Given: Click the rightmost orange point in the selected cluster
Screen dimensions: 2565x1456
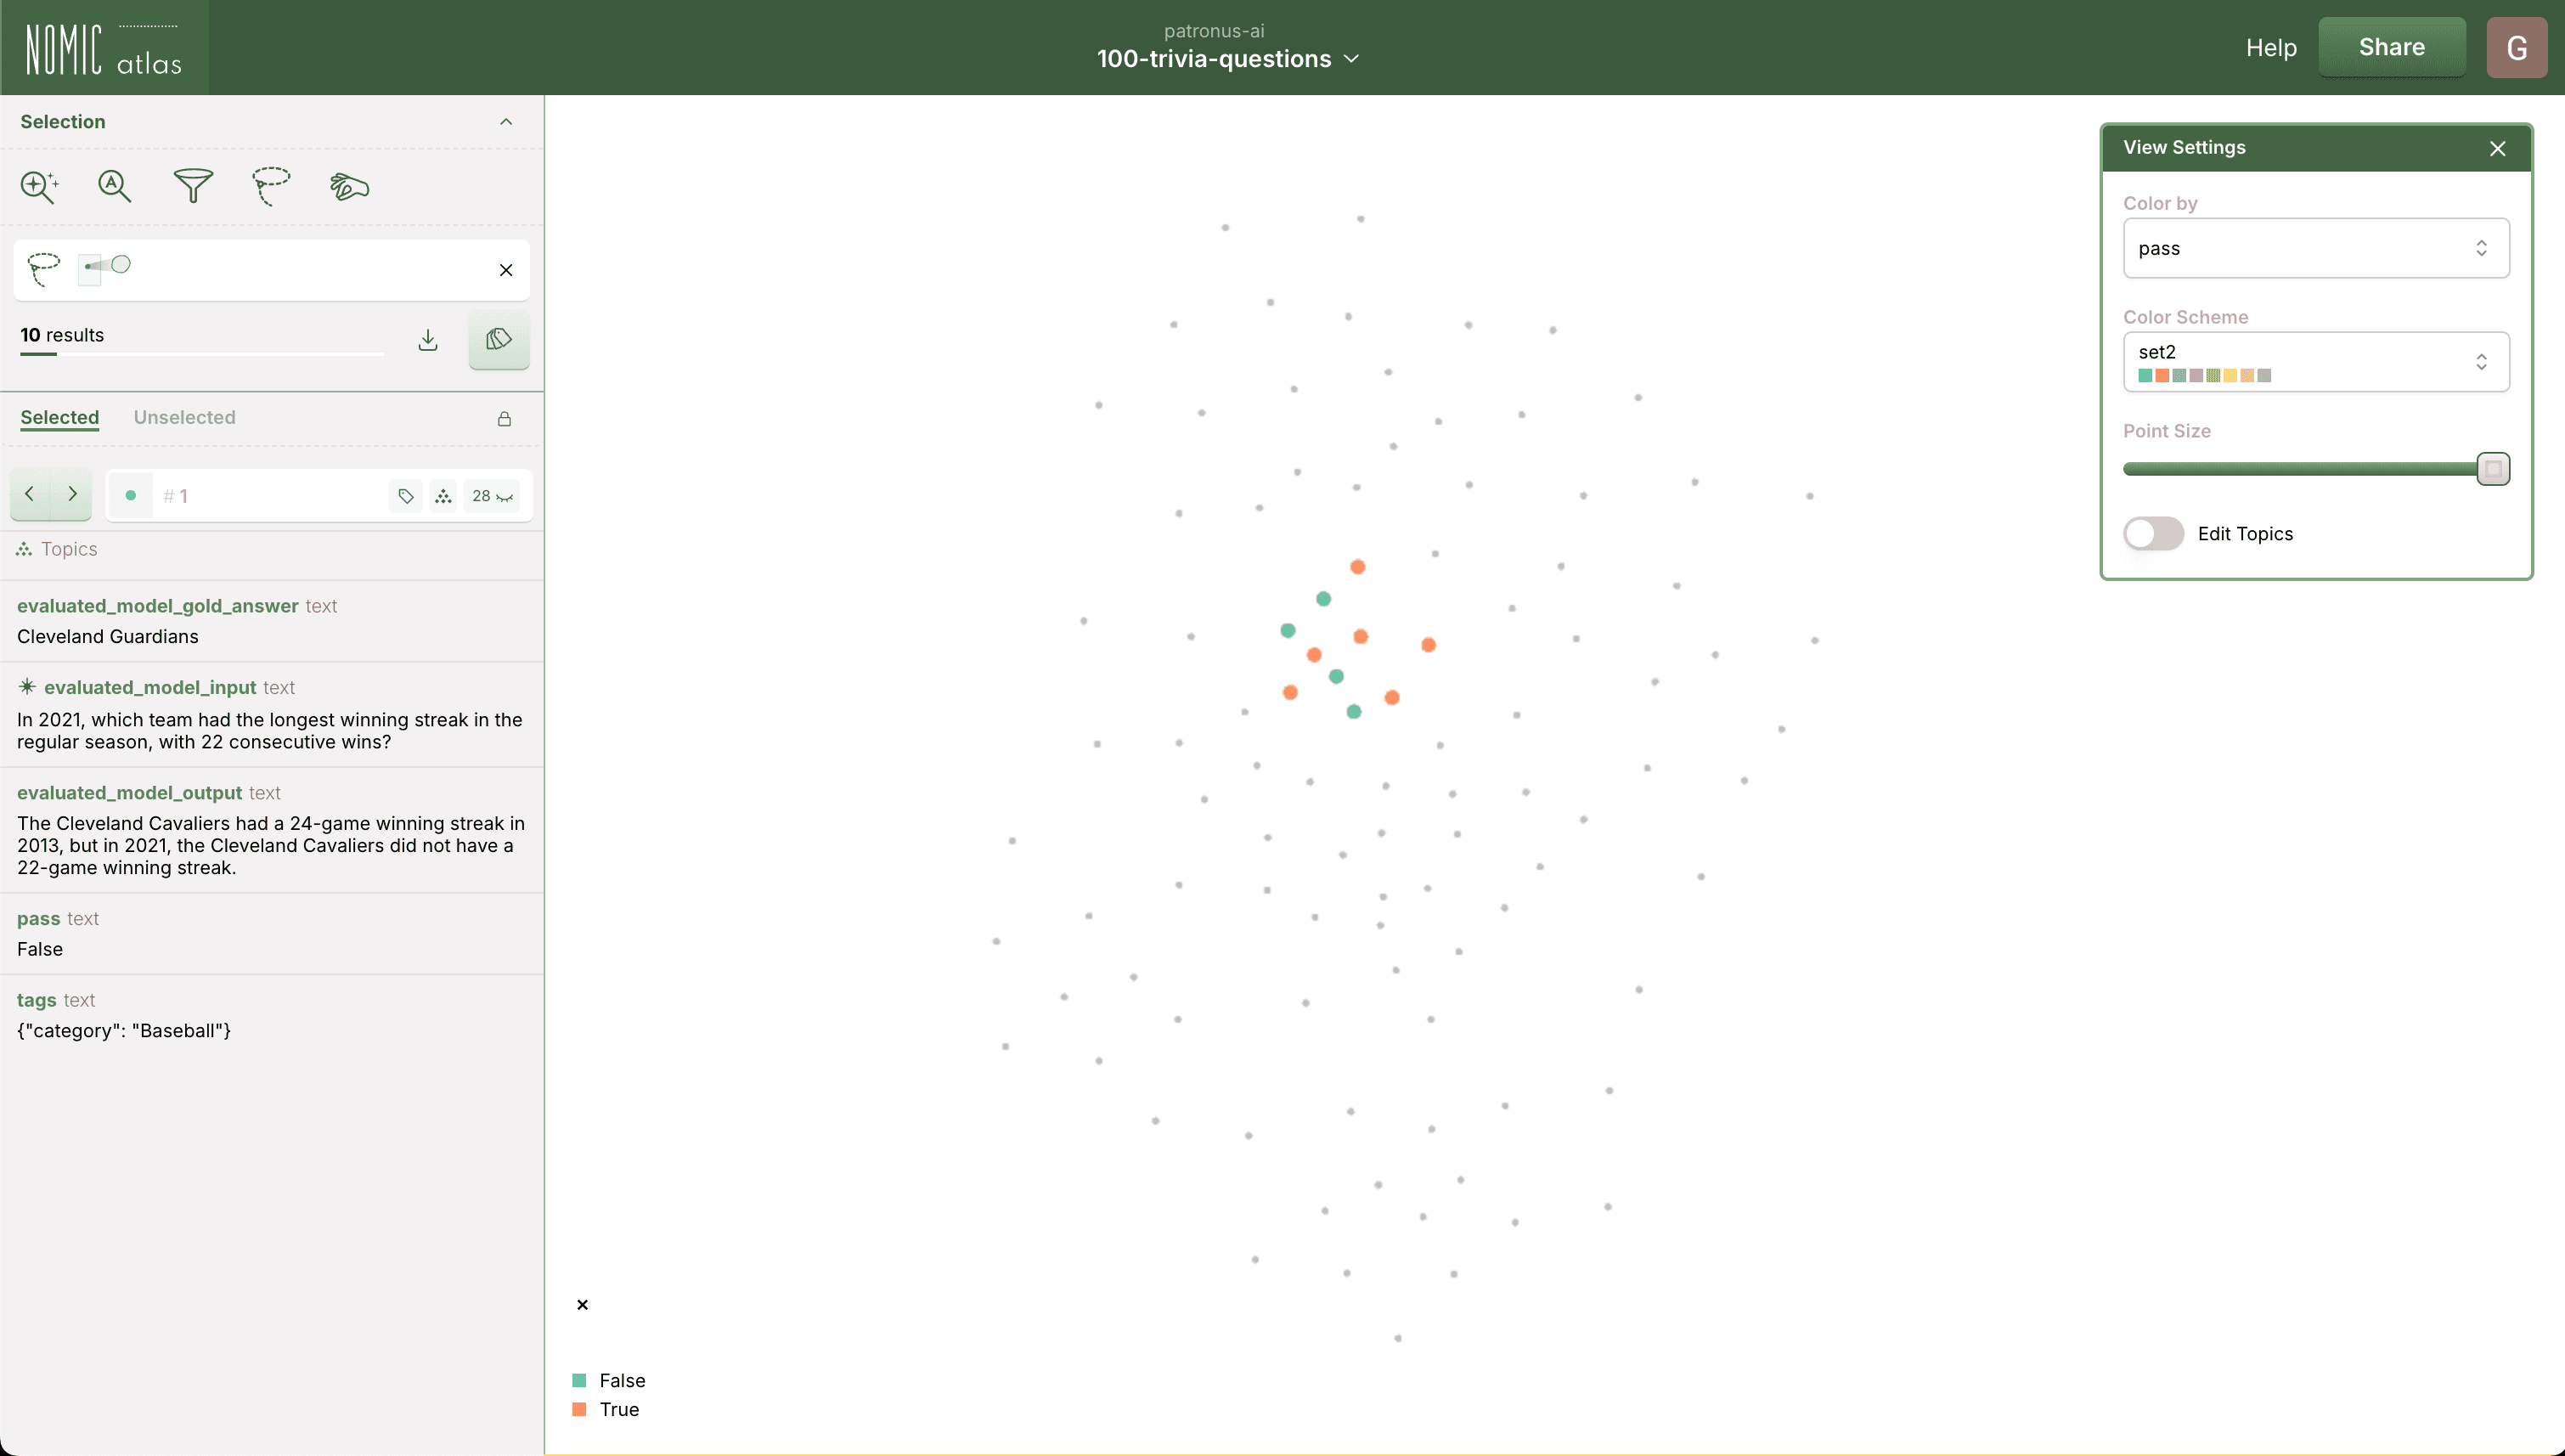Looking at the screenshot, I should click(1429, 645).
